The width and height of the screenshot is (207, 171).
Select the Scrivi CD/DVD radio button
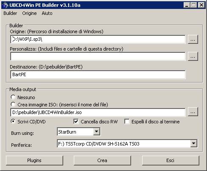coord(13,121)
